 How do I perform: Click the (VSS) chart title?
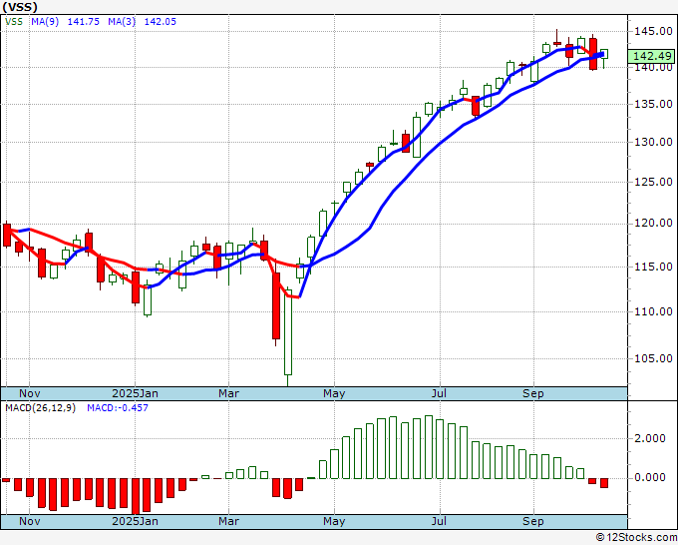(20, 7)
